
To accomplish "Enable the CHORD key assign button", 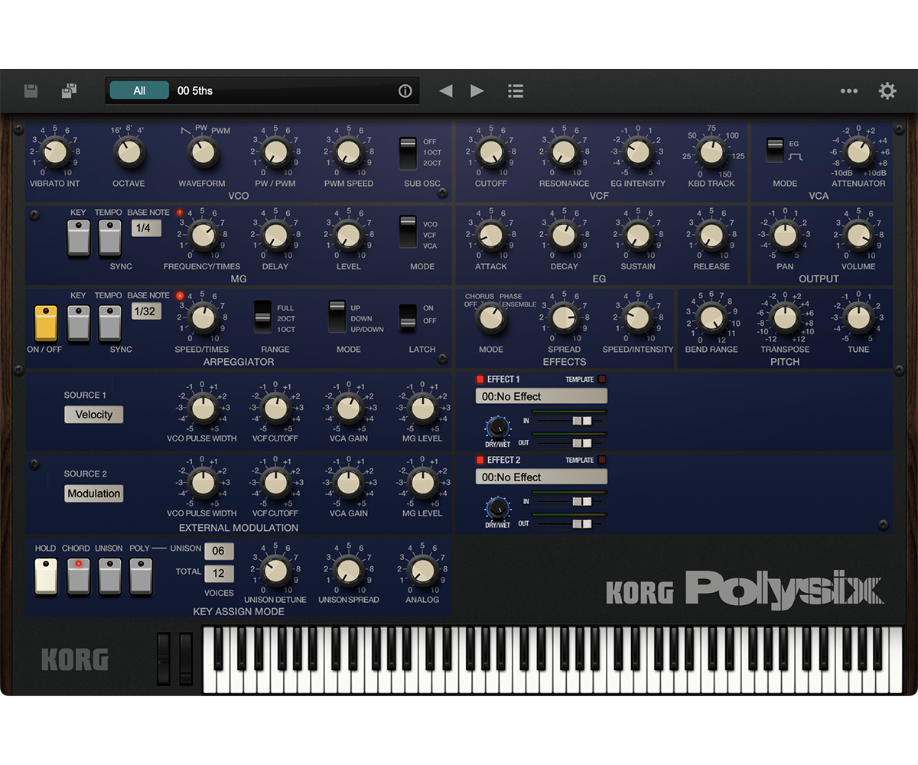I will (79, 576).
